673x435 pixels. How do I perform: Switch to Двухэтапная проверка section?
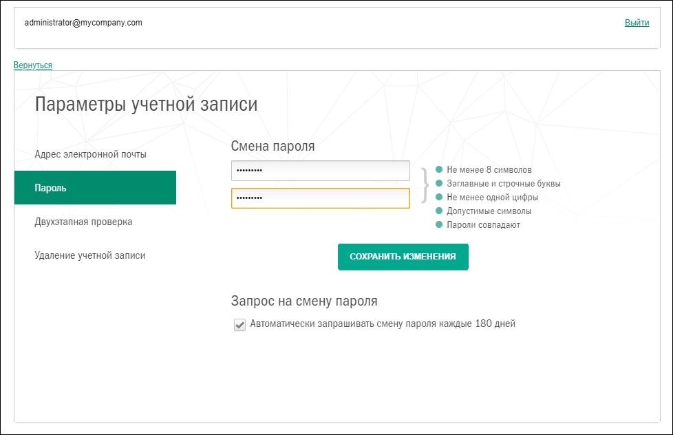point(83,222)
